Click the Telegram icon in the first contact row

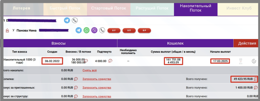coord(67,20)
